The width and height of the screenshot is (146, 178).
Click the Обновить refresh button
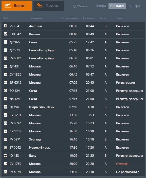(80, 6)
